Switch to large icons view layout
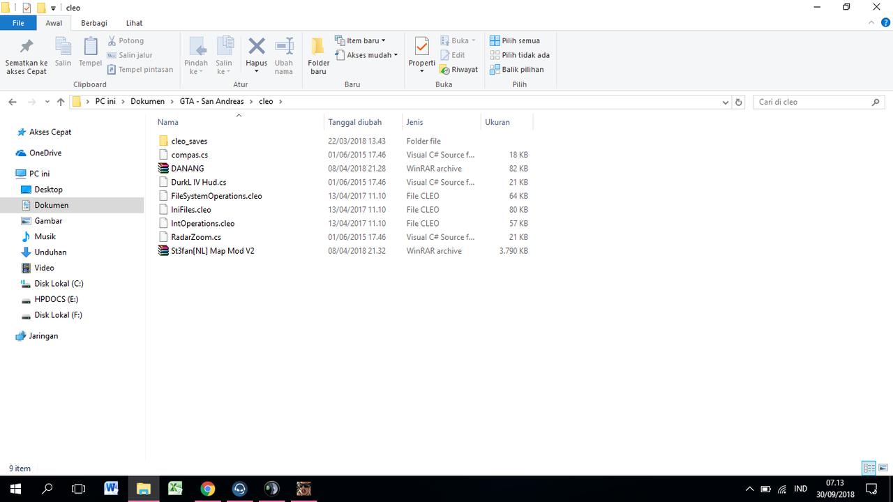Image resolution: width=893 pixels, height=502 pixels. 883,468
